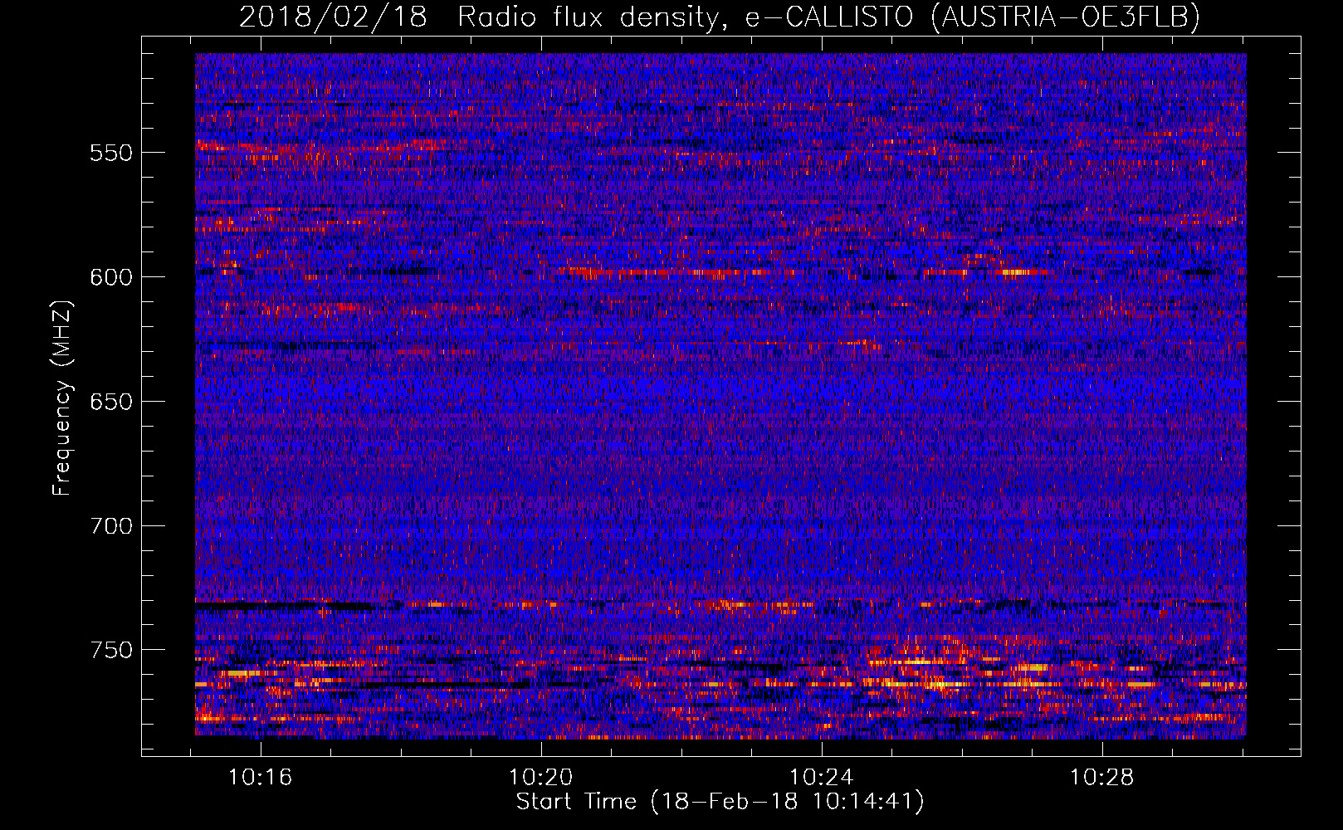Image resolution: width=1343 pixels, height=830 pixels.
Task: Select the 'Frequency (MHZ)' y-axis label
Action: click(62, 398)
